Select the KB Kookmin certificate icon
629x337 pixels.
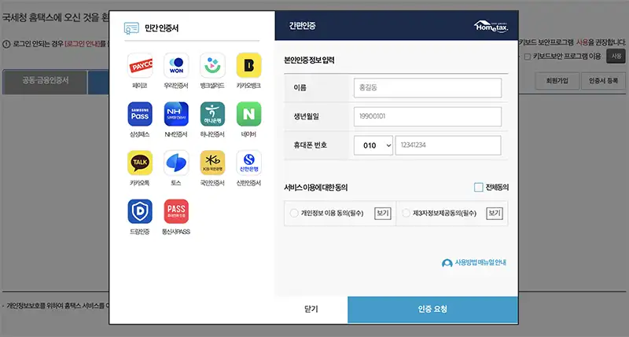click(x=212, y=163)
